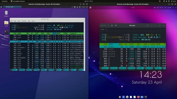The image size is (177, 99).
Task: Click F2 Setup in Xubuntu htop footer
Action: (21, 70)
